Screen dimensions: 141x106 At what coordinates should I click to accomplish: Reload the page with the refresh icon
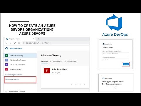click(15, 43)
